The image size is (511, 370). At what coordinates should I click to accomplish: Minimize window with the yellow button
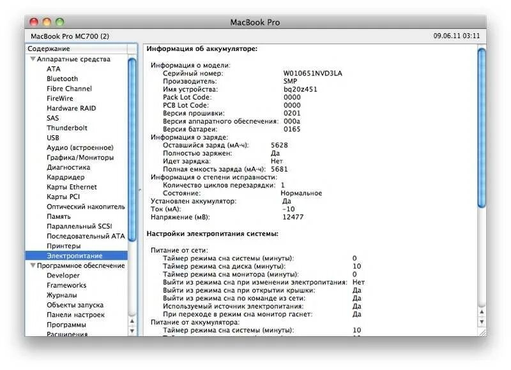coord(47,22)
